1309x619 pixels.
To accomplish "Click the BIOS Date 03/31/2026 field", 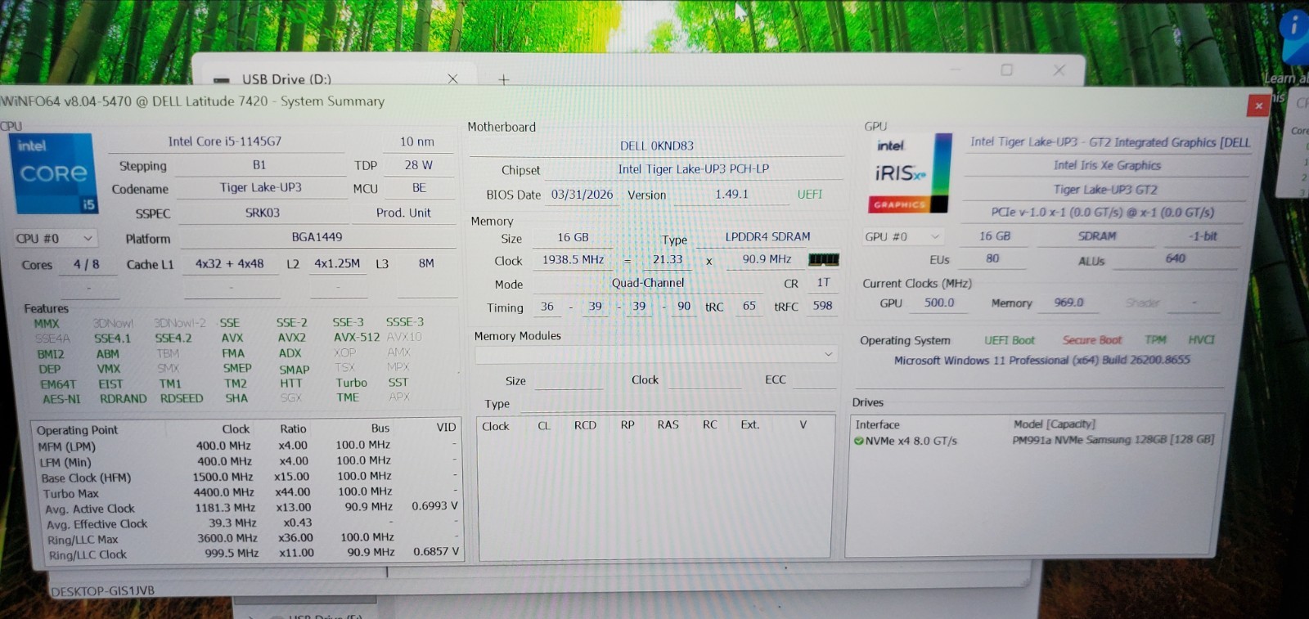I will 582,195.
